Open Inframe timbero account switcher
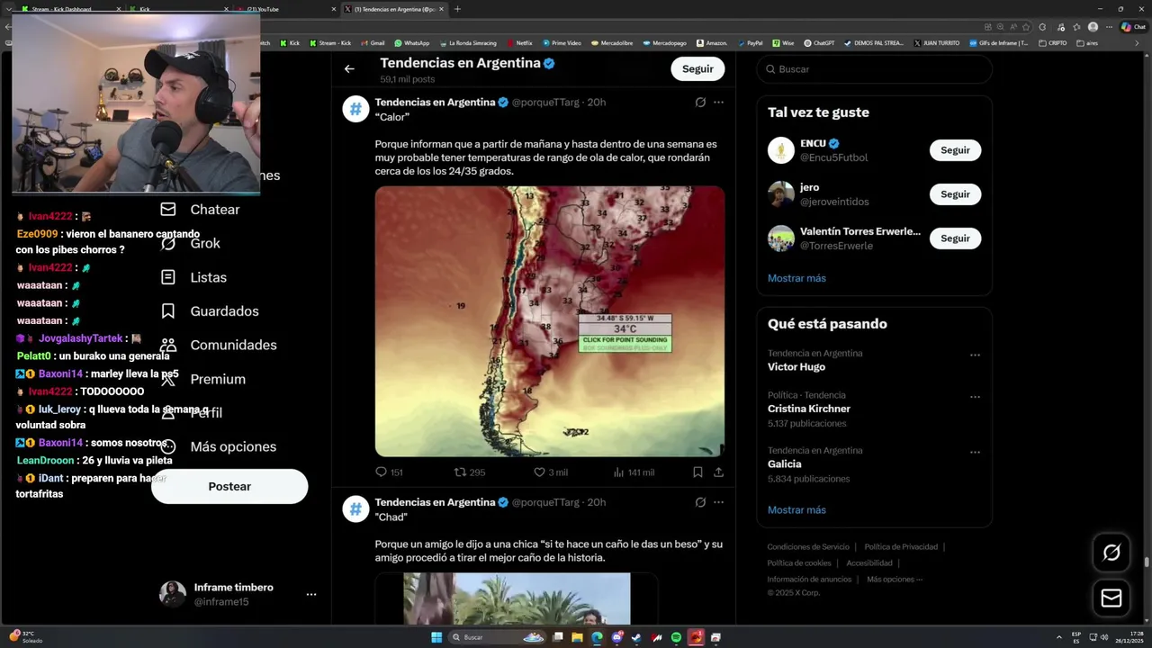This screenshot has height=648, width=1152. [x=238, y=595]
